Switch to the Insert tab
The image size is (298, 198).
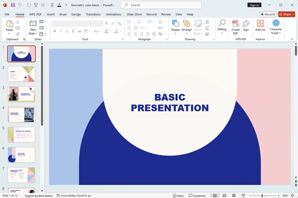pyautogui.click(x=51, y=15)
